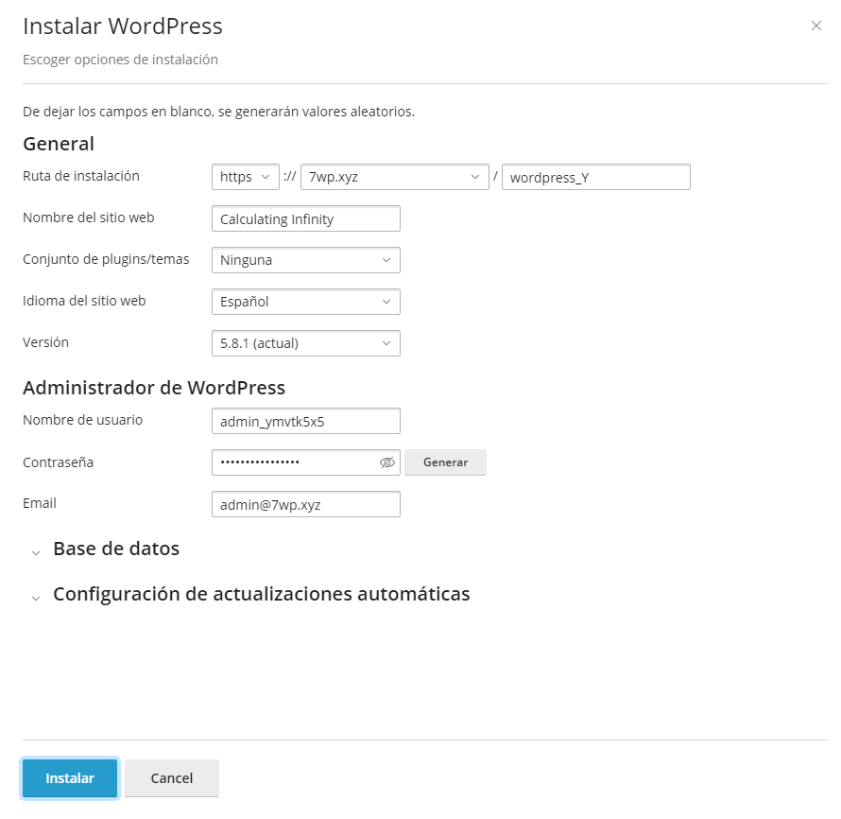The image size is (841, 819).
Task: Close the Instalar WordPress dialog
Action: (815, 26)
